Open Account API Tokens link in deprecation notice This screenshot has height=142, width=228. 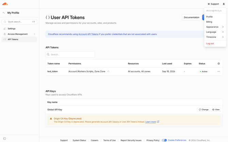click(110, 122)
